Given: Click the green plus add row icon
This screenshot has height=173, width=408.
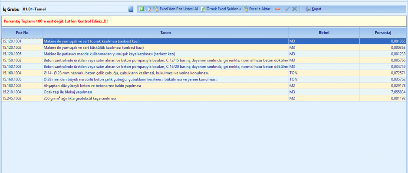Looking at the screenshot, I should 141,9.
